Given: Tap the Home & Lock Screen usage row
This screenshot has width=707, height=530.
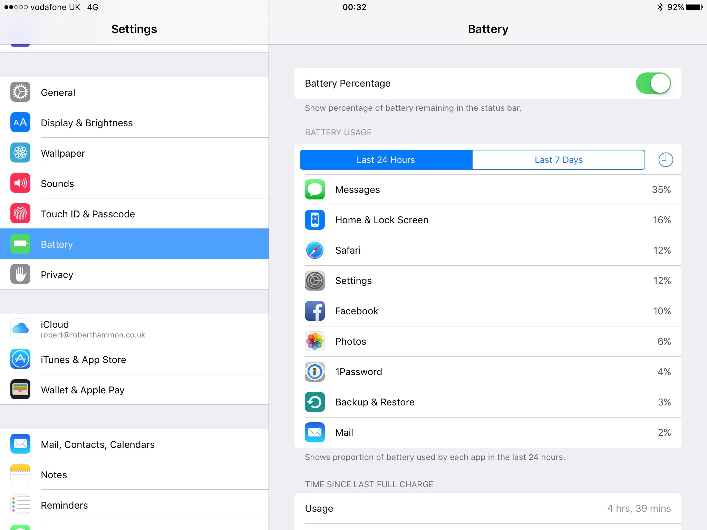Looking at the screenshot, I should click(488, 220).
